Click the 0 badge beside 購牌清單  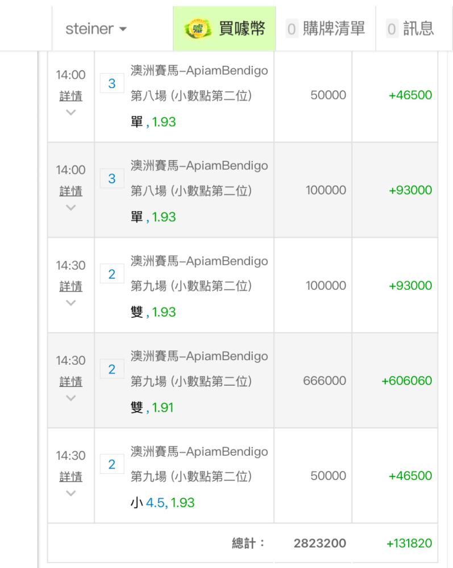pos(292,30)
